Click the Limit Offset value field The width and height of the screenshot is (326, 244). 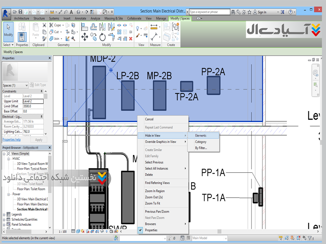pyautogui.click(x=33, y=106)
